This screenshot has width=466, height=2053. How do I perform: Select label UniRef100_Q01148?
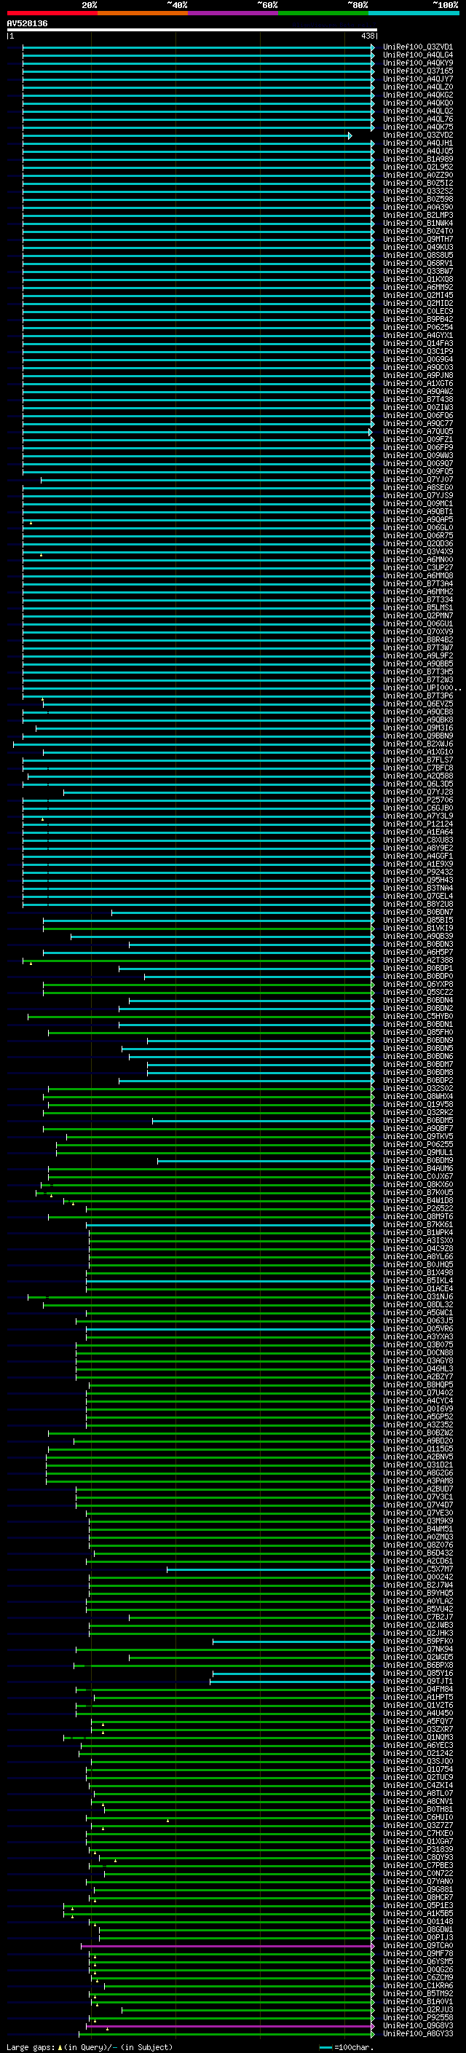[417, 1921]
